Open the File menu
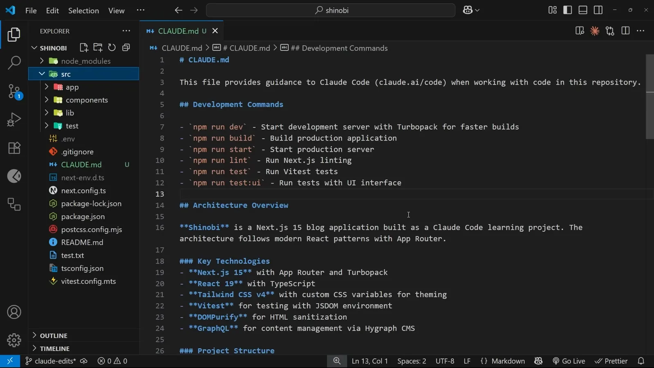This screenshot has height=368, width=654. click(31, 10)
